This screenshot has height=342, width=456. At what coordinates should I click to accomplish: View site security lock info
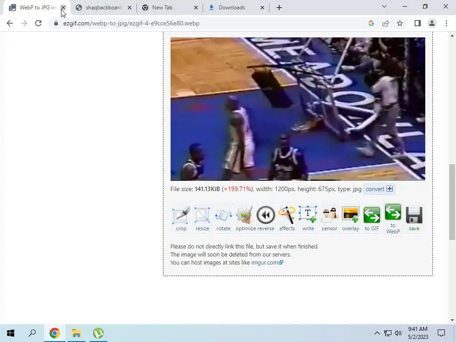pyautogui.click(x=56, y=23)
